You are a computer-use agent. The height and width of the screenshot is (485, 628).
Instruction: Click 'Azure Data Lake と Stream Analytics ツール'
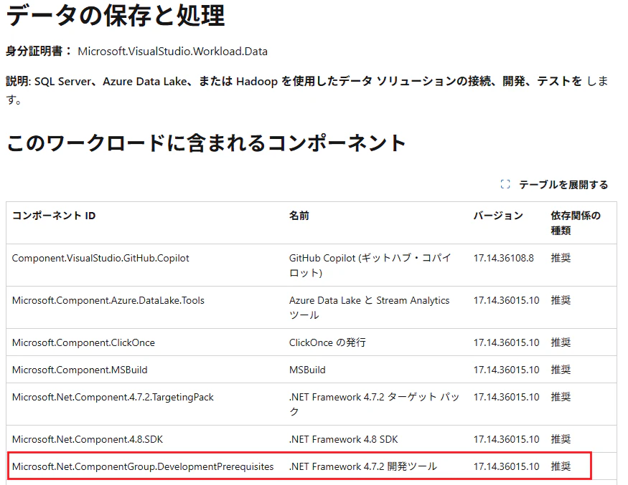tap(370, 308)
